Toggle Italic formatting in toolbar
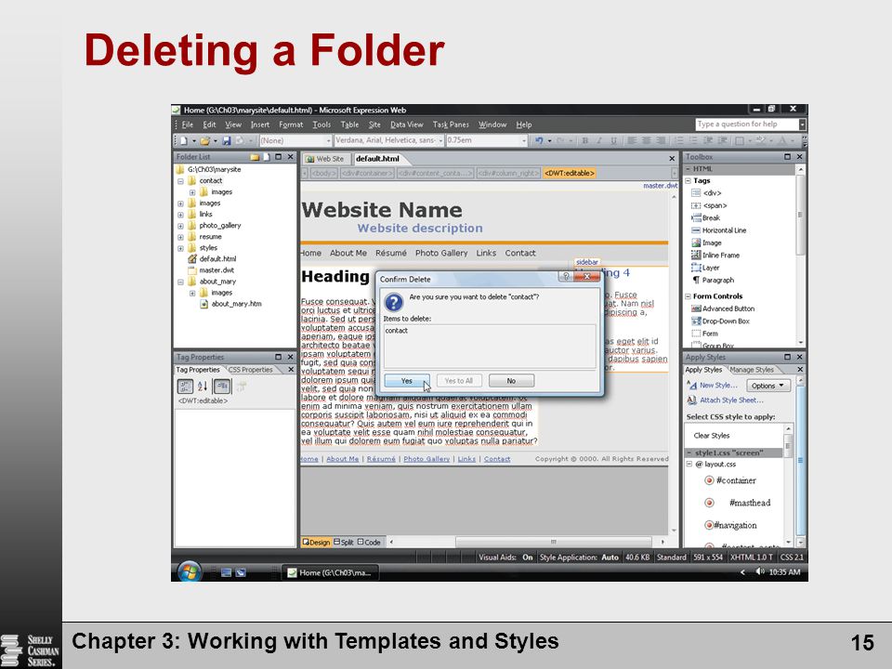 [599, 140]
